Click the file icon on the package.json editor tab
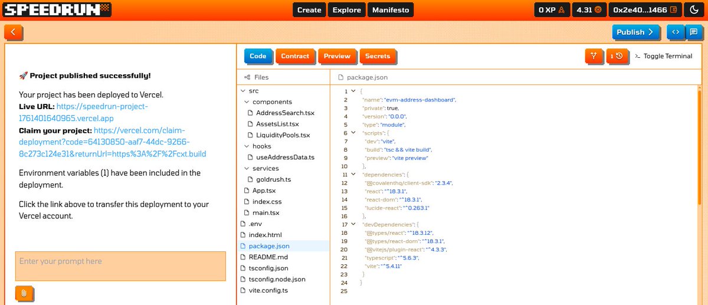Screen dimensions: 708x305 [340, 77]
